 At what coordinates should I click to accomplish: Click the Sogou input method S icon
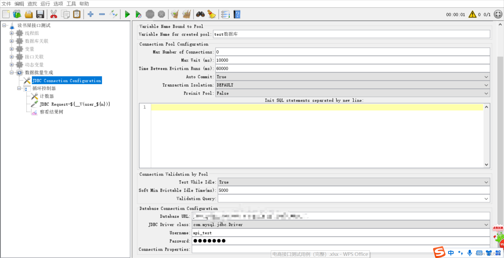439,252
